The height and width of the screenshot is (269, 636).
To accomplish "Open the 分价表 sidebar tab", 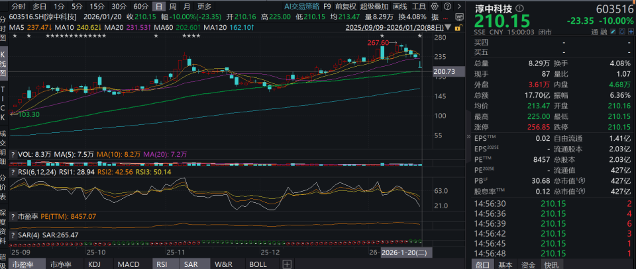I will (x=3, y=188).
